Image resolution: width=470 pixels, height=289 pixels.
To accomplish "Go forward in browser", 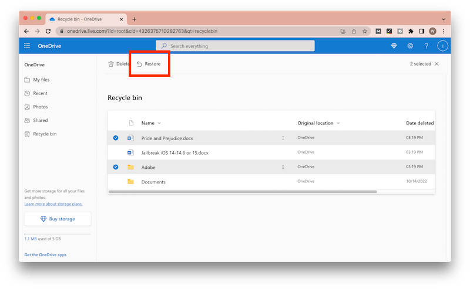I will click(37, 31).
